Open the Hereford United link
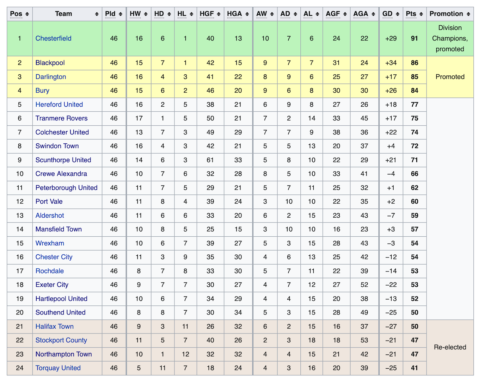479x380 pixels. 59,105
